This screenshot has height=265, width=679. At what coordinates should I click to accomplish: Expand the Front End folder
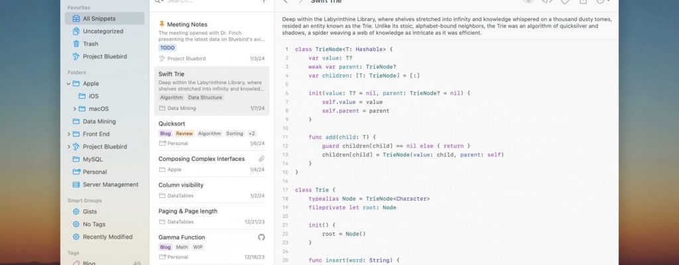(68, 134)
